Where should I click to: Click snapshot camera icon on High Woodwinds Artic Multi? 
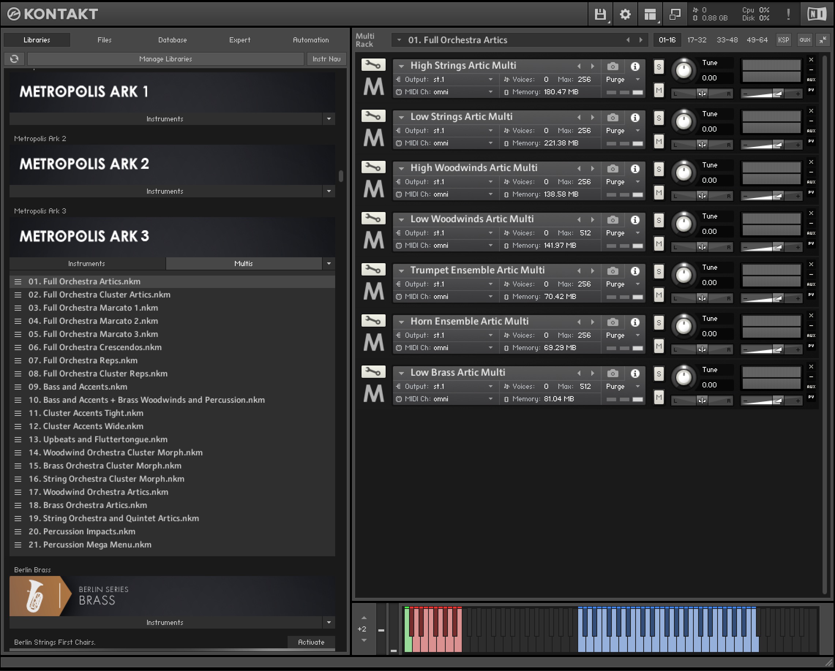[613, 168]
